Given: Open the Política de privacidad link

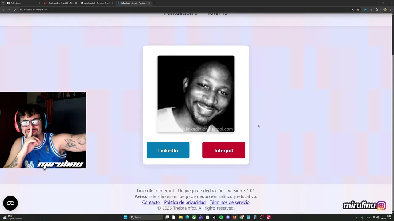Looking at the screenshot, I should (185, 202).
